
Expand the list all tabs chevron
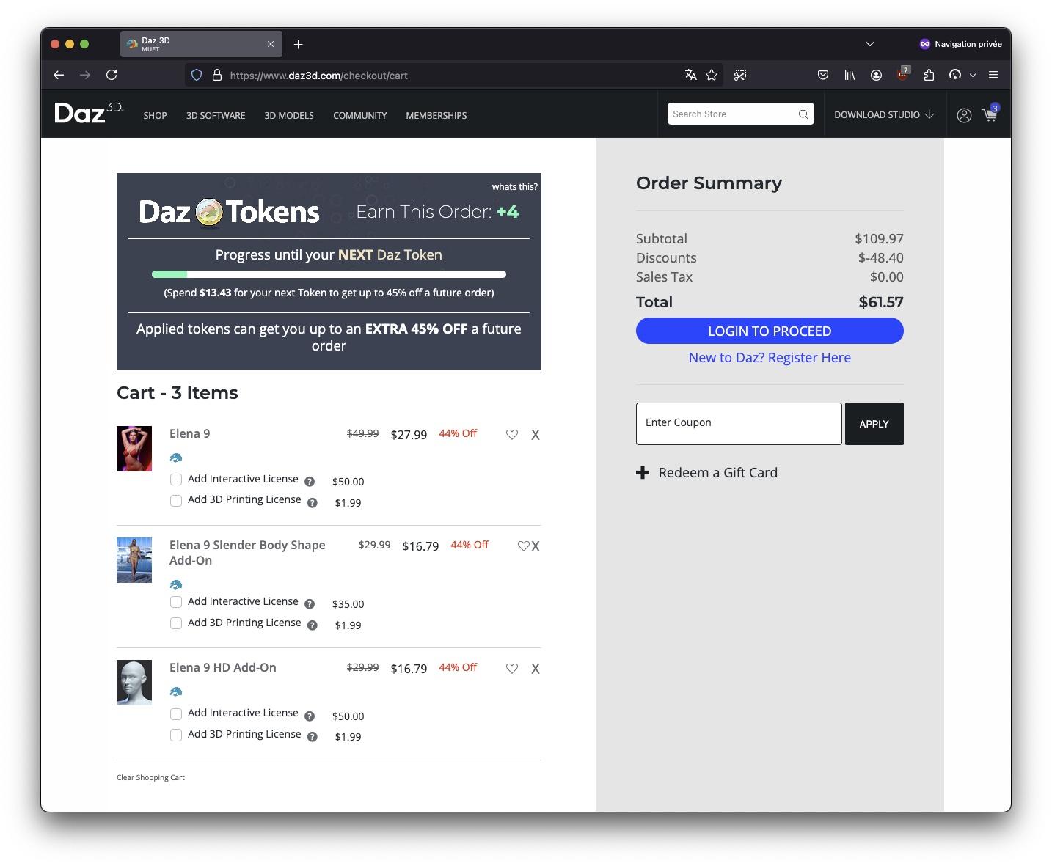[870, 44]
